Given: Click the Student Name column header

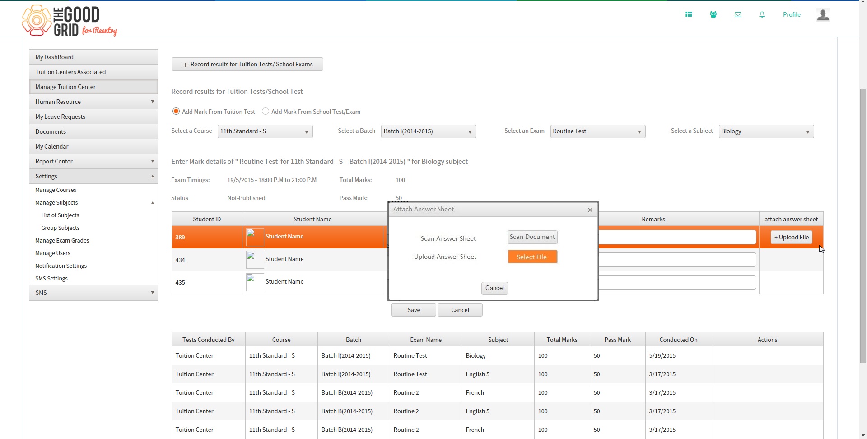Looking at the screenshot, I should pos(312,219).
